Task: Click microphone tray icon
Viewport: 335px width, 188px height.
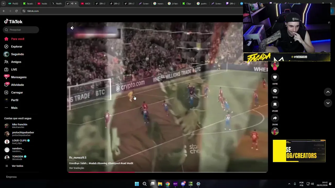Action: [295, 184]
